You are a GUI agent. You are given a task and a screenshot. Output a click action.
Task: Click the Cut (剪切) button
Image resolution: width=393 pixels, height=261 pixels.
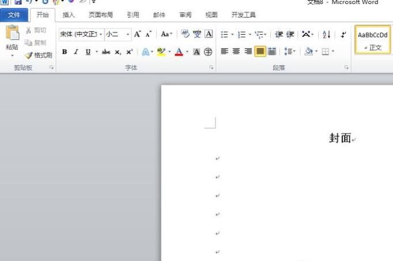pyautogui.click(x=36, y=31)
